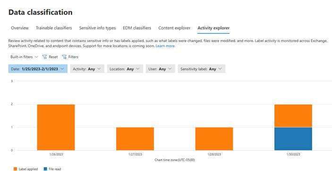Click the 1/28/2023 axis label
The width and height of the screenshot is (332, 171).
(214, 154)
